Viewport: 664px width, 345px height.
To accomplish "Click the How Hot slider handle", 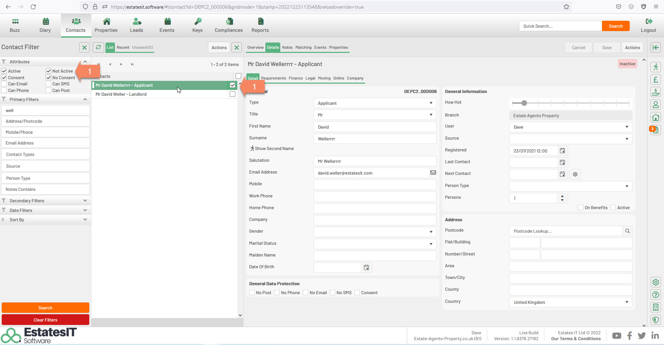I will click(524, 103).
